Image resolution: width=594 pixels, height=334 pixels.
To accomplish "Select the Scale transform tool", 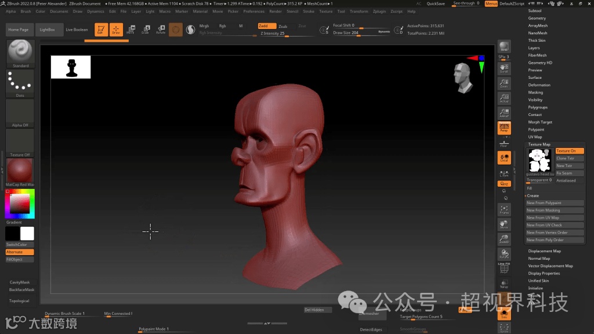I will [145, 30].
